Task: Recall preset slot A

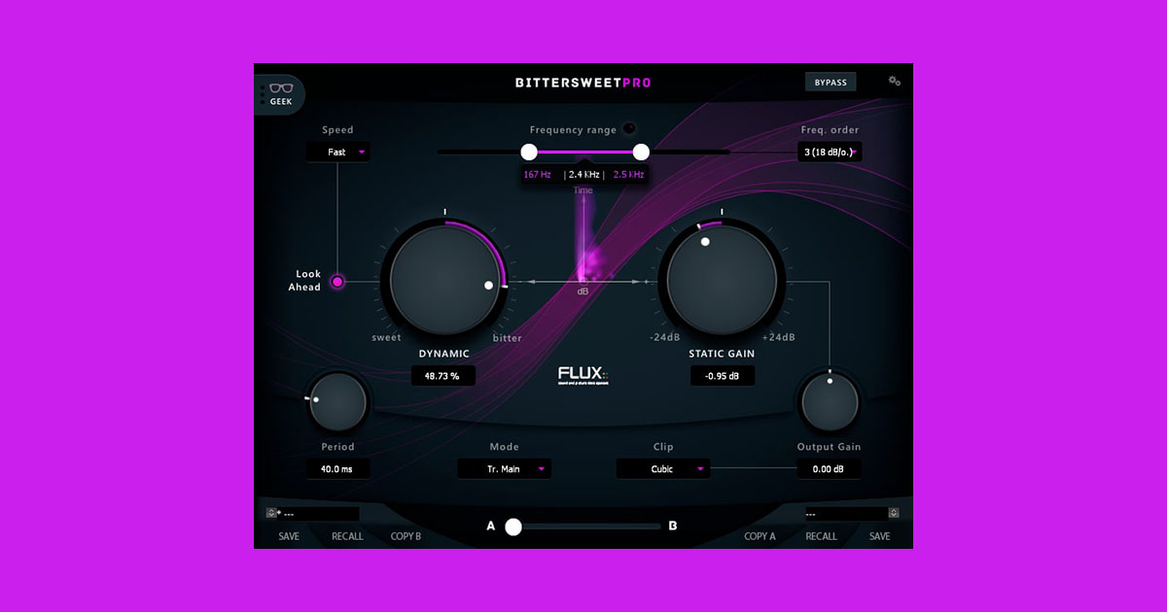Action: point(347,536)
